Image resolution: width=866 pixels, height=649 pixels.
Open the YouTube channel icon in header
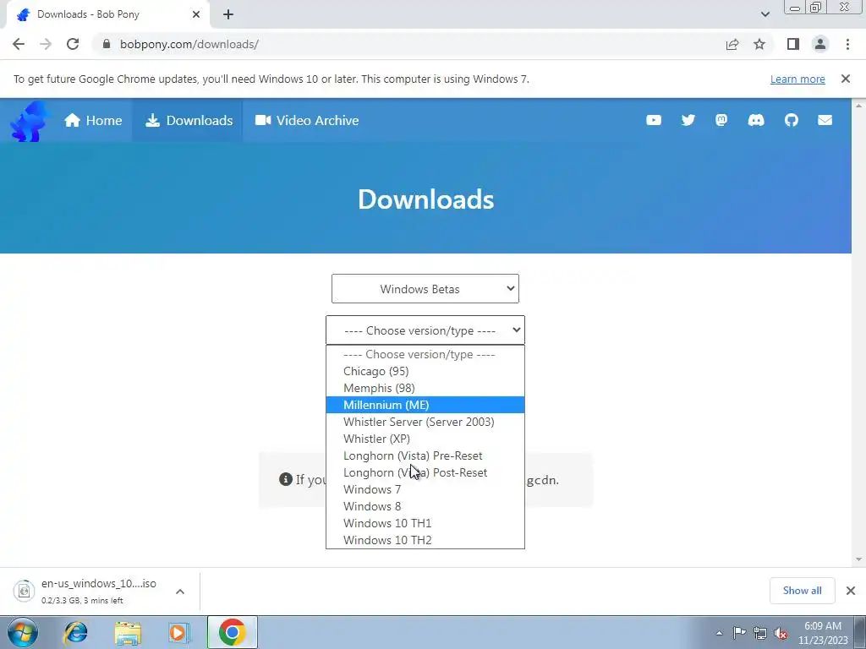tap(654, 120)
